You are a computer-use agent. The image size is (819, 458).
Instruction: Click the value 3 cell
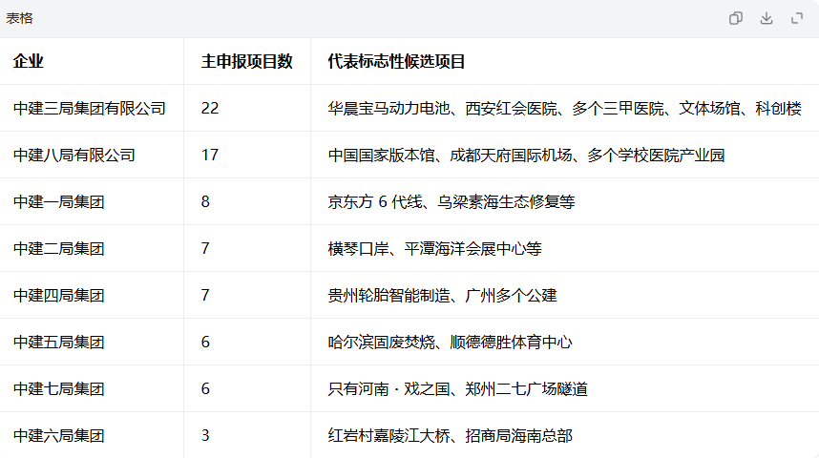205,435
